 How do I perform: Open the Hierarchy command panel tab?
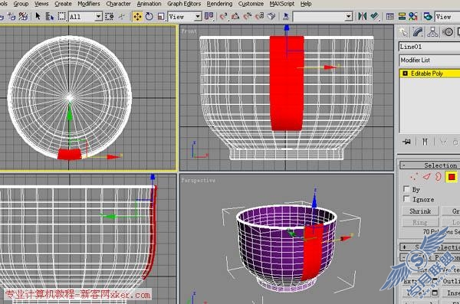coord(432,32)
